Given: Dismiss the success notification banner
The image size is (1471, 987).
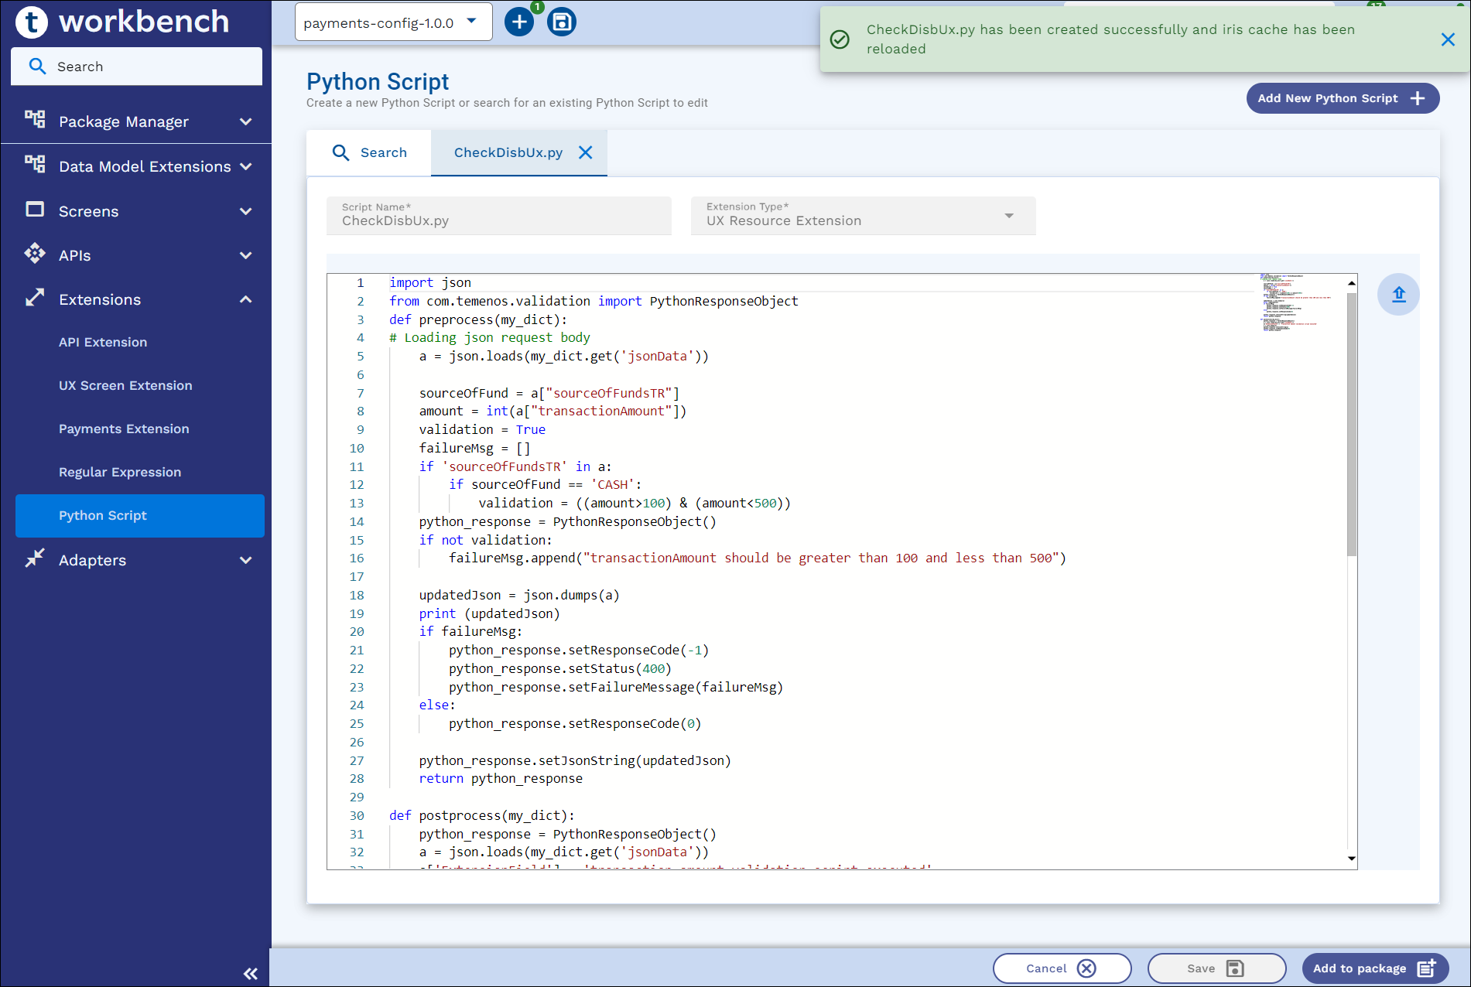Looking at the screenshot, I should click(1448, 39).
